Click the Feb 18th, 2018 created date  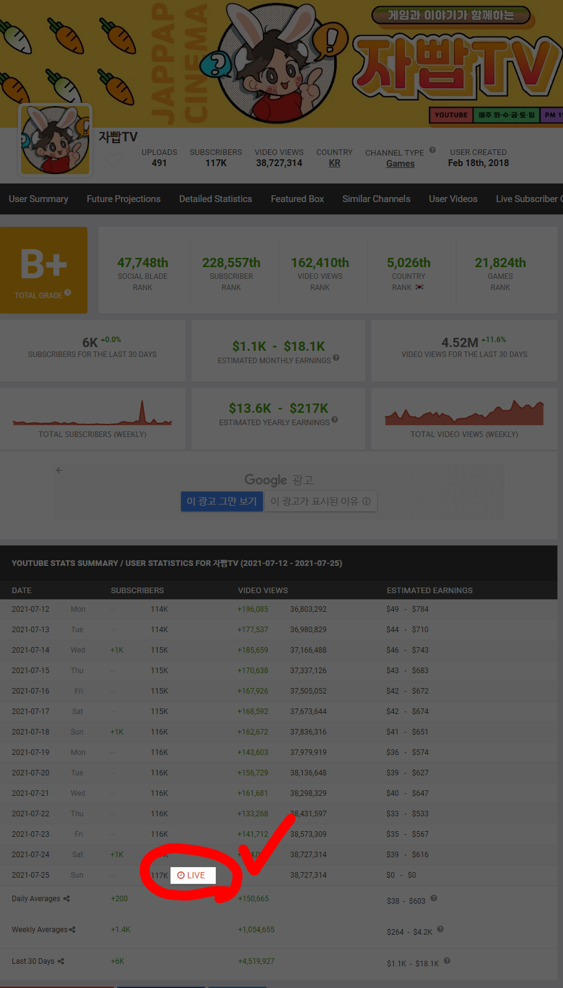(x=479, y=163)
